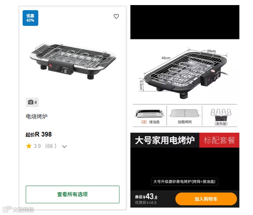Open the four-photo camera gallery badge
Image resolution: width=253 pixels, height=215 pixels.
[x=32, y=102]
